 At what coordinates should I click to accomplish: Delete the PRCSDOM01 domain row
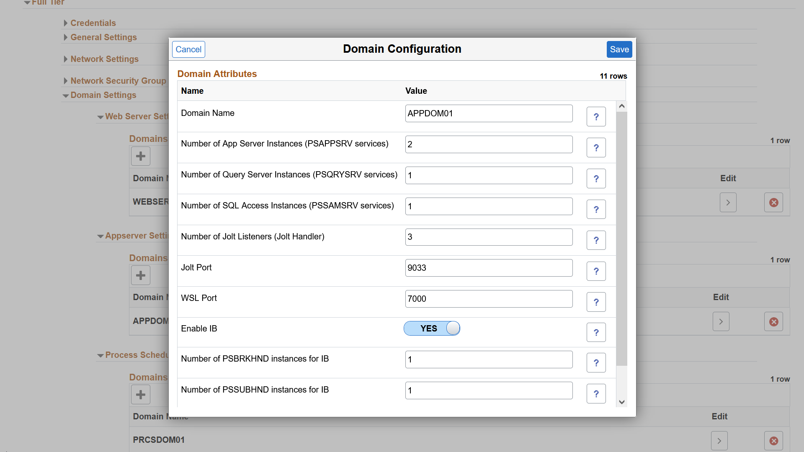pos(773,441)
